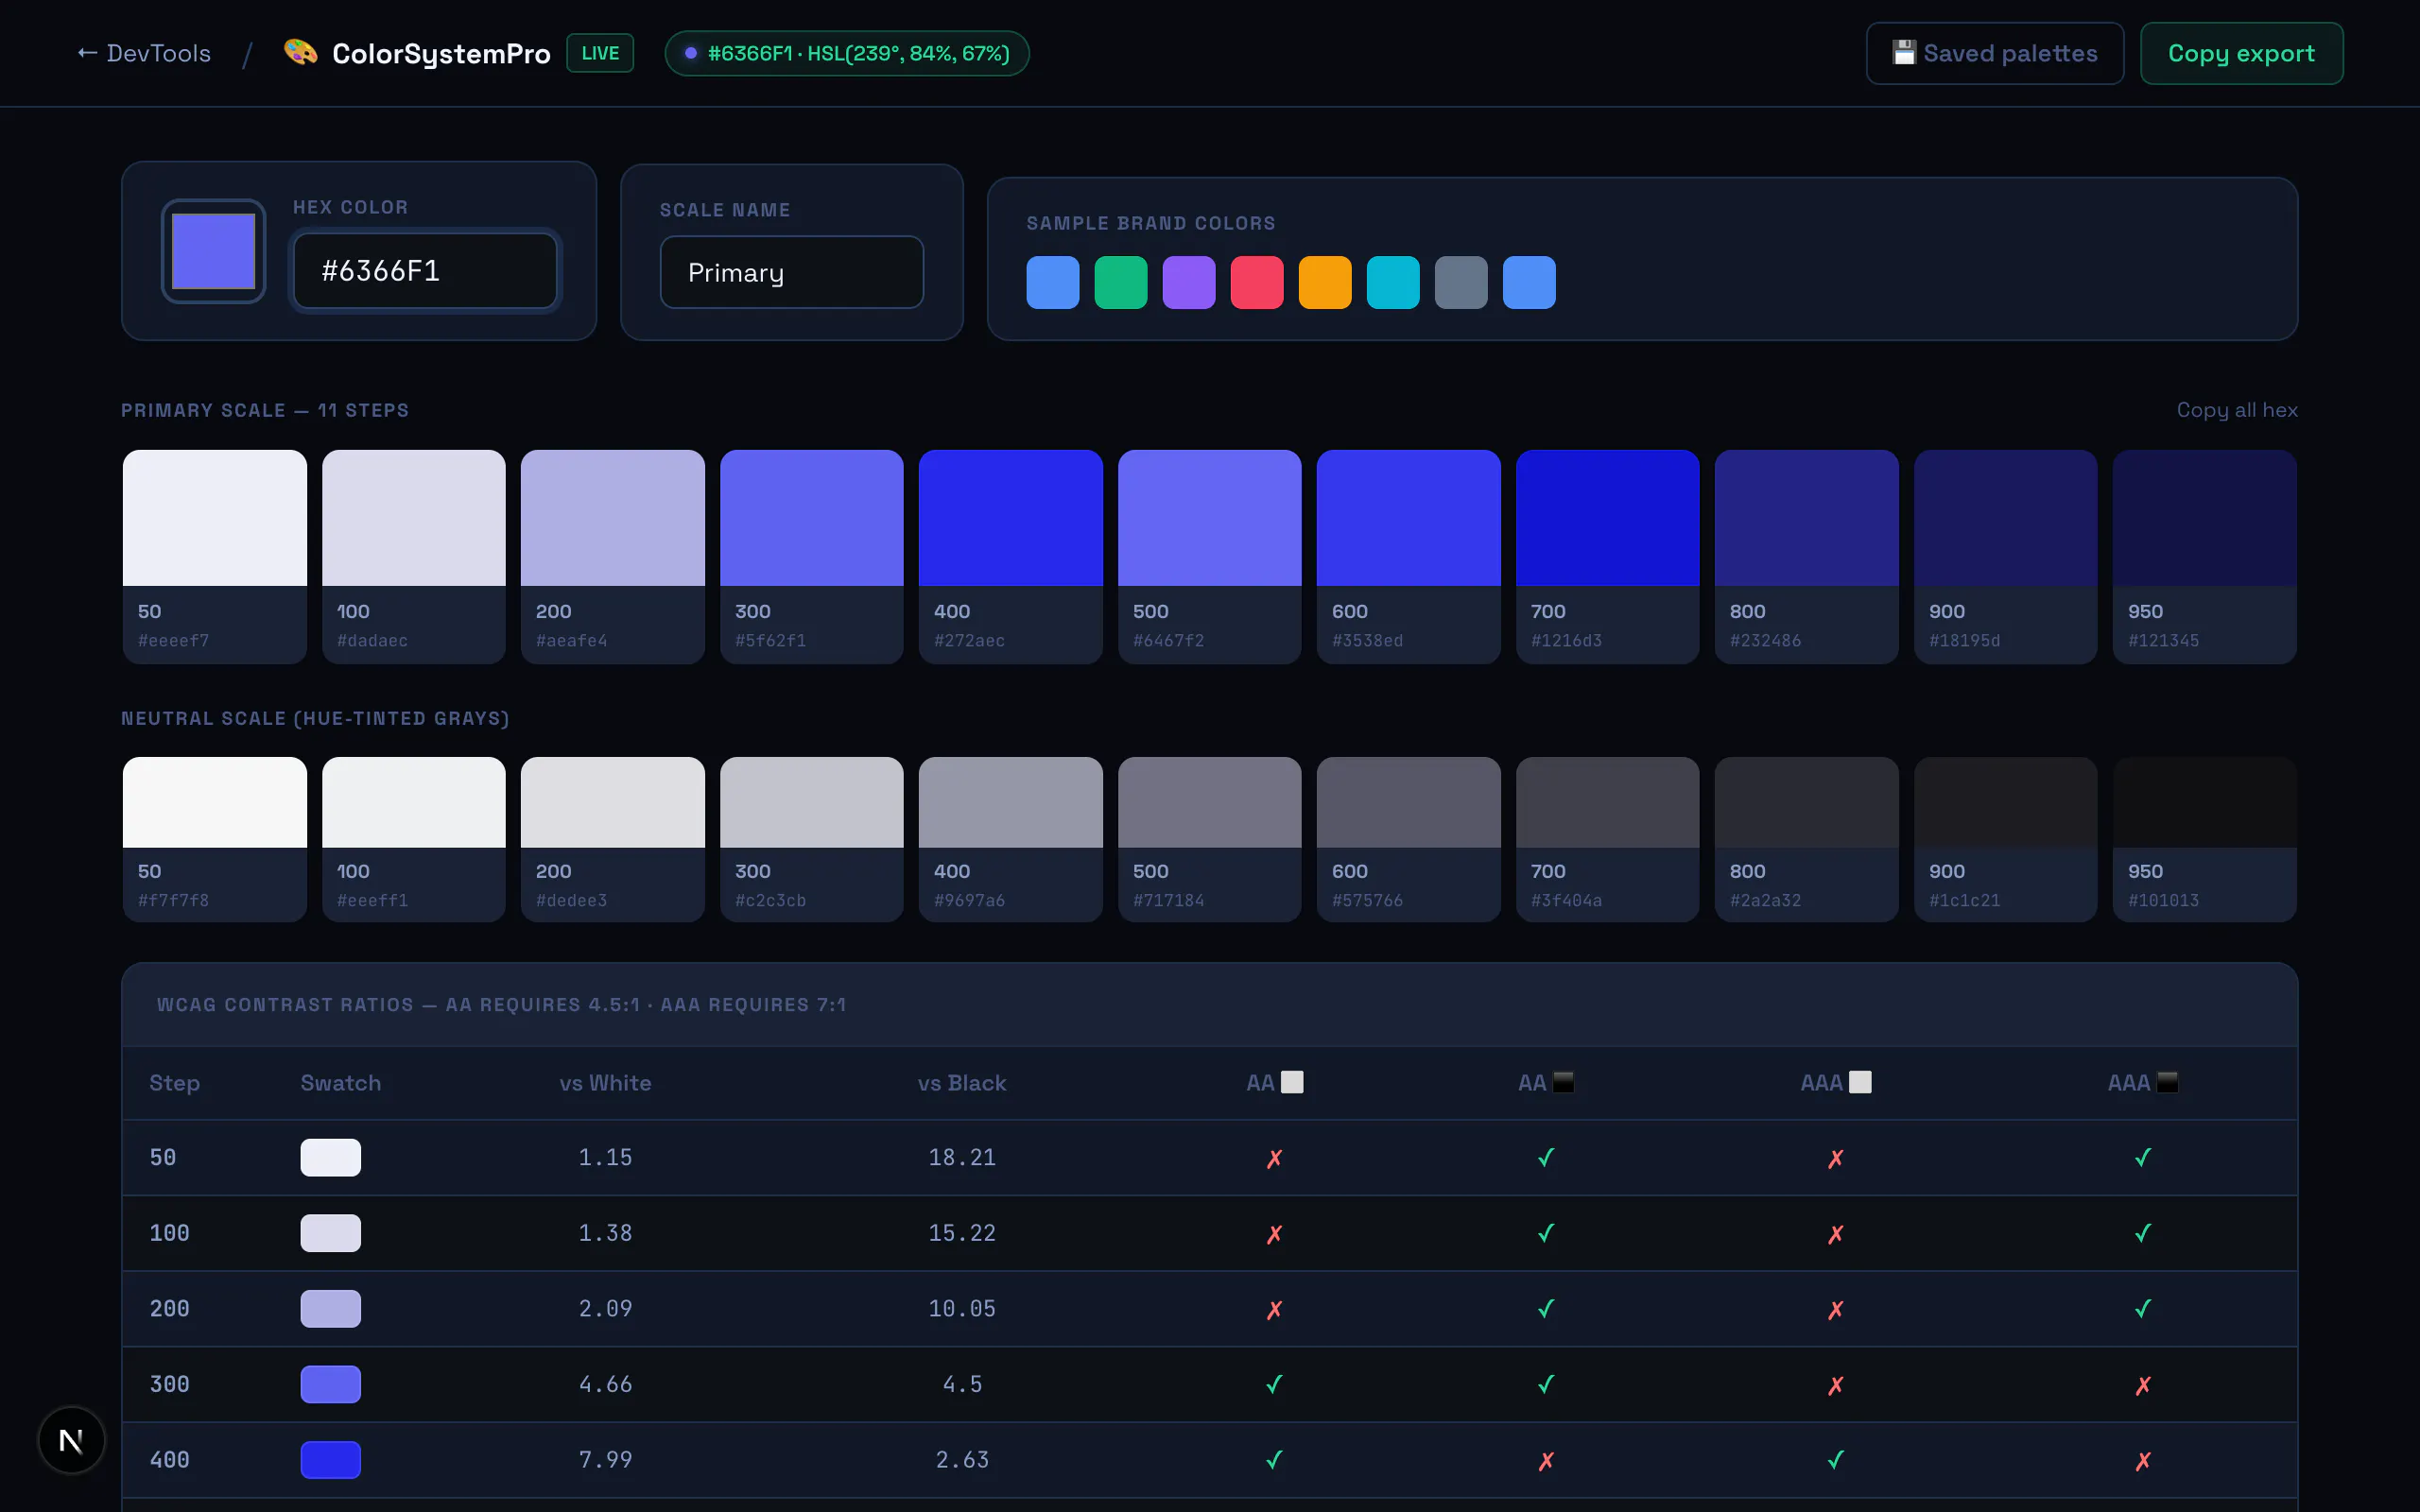Viewport: 2420px width, 1512px height.
Task: Click primary swatch 200 #aeafe4
Action: (613, 557)
